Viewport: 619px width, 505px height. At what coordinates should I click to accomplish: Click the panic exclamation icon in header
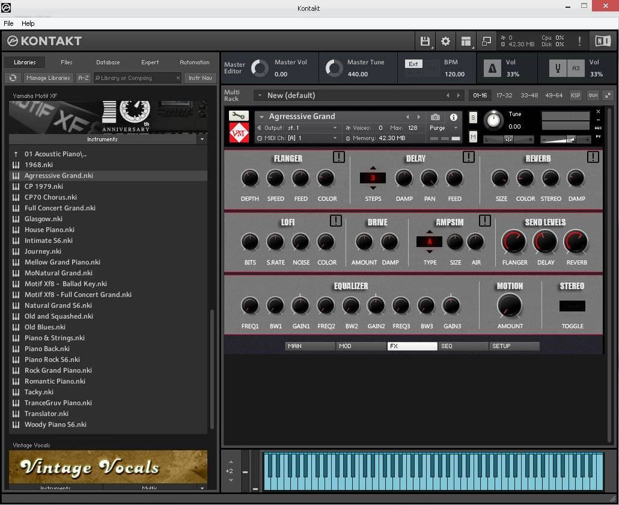pyautogui.click(x=579, y=41)
